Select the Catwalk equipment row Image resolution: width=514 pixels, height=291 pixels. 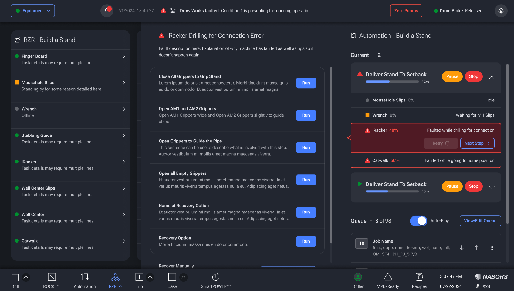(x=70, y=247)
